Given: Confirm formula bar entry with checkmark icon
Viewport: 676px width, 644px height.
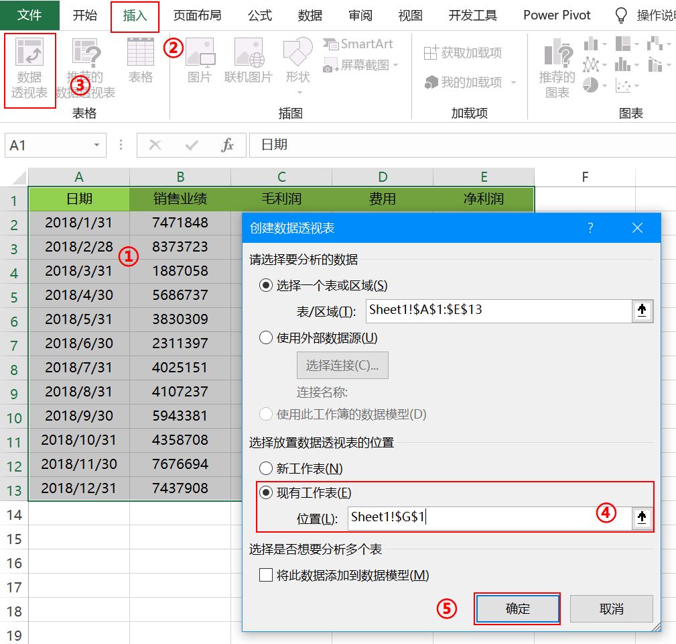Looking at the screenshot, I should (x=192, y=145).
